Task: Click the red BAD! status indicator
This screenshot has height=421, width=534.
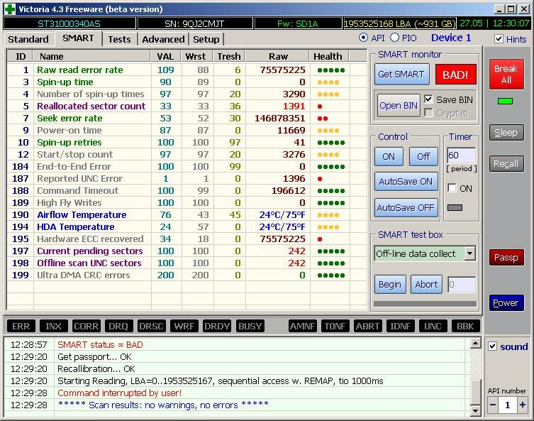Action: tap(455, 75)
